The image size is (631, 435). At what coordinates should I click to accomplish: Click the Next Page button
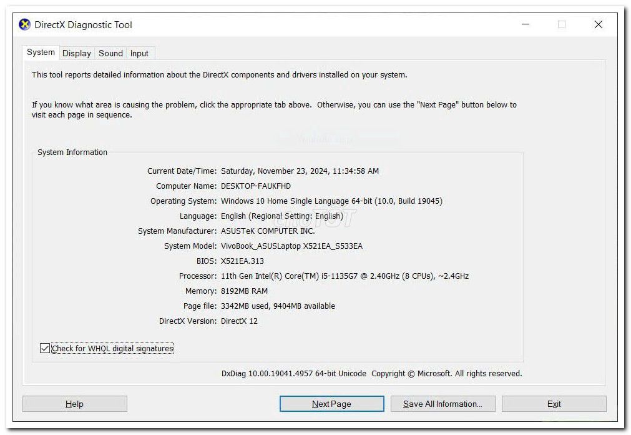pyautogui.click(x=331, y=404)
